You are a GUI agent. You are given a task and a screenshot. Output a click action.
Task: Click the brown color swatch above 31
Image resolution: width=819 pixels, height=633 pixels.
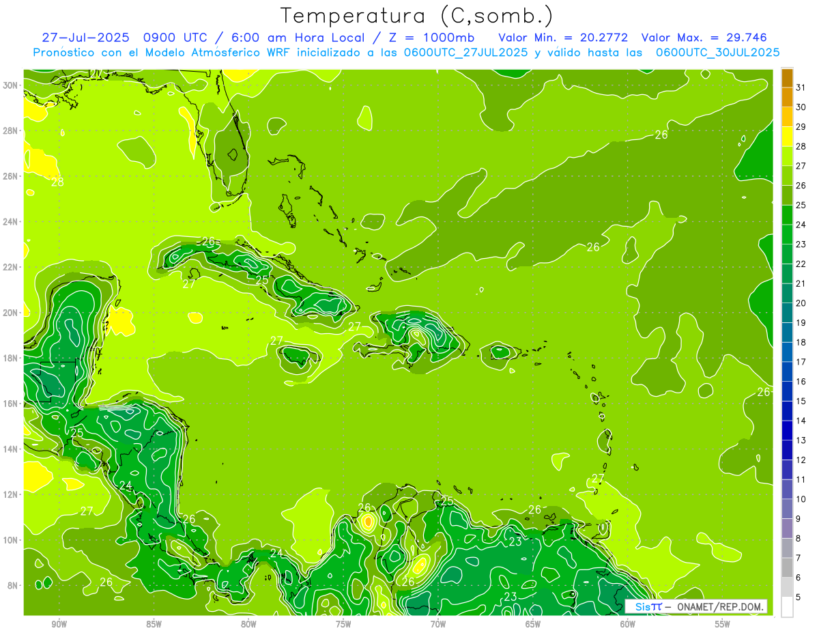[x=787, y=77]
